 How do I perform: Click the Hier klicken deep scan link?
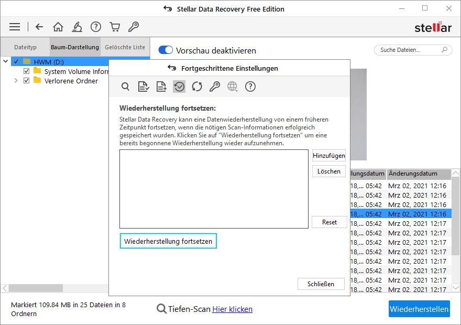[232, 309]
